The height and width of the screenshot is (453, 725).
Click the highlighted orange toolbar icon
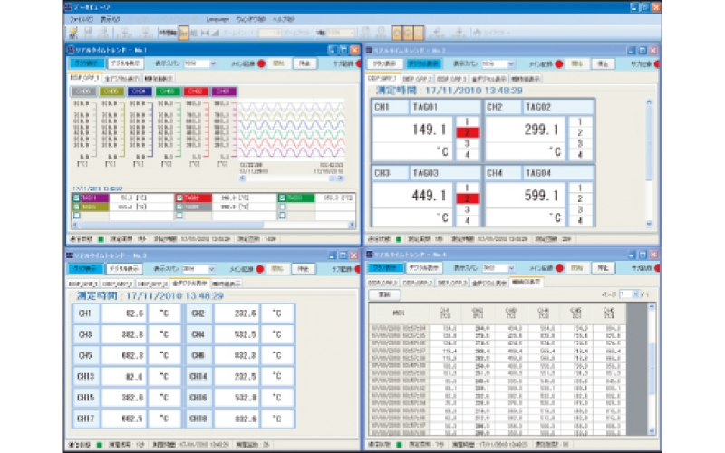point(184,33)
